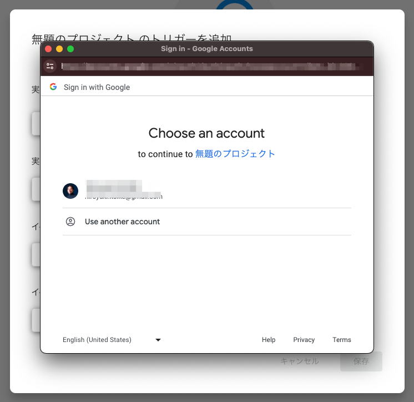Click the blurred URL in address bar
The height and width of the screenshot is (402, 414).
pyautogui.click(x=210, y=66)
